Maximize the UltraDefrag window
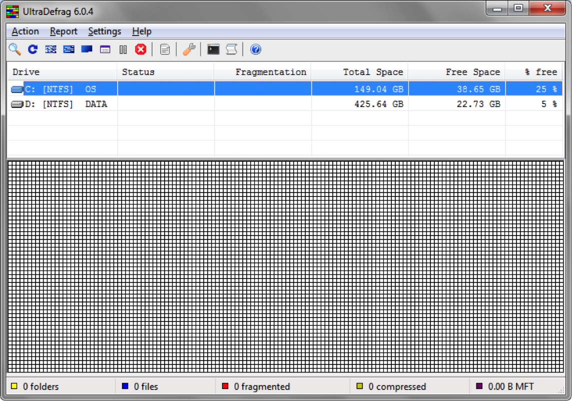572x401 pixels. (518, 8)
